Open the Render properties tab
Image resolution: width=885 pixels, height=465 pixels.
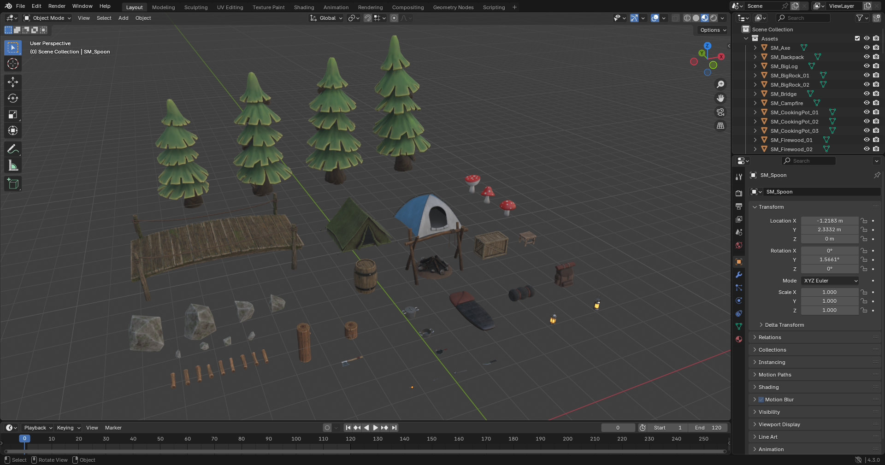click(x=739, y=194)
